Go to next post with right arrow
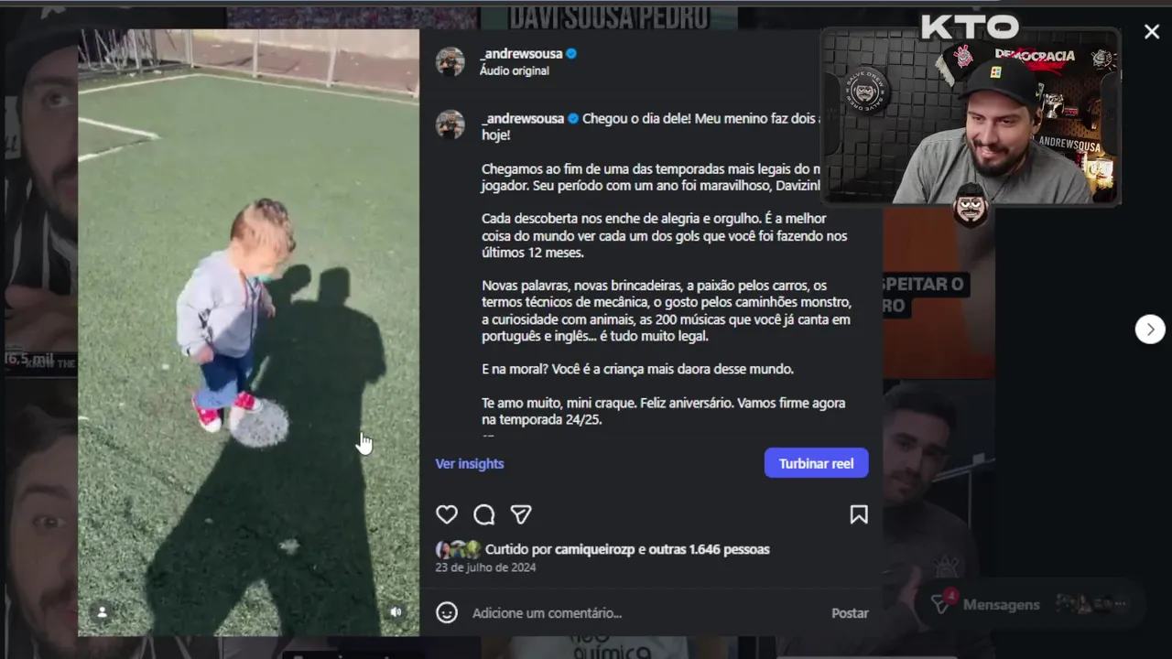 point(1150,329)
